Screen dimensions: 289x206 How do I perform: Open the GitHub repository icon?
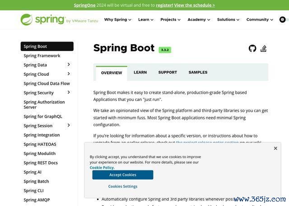252,48
